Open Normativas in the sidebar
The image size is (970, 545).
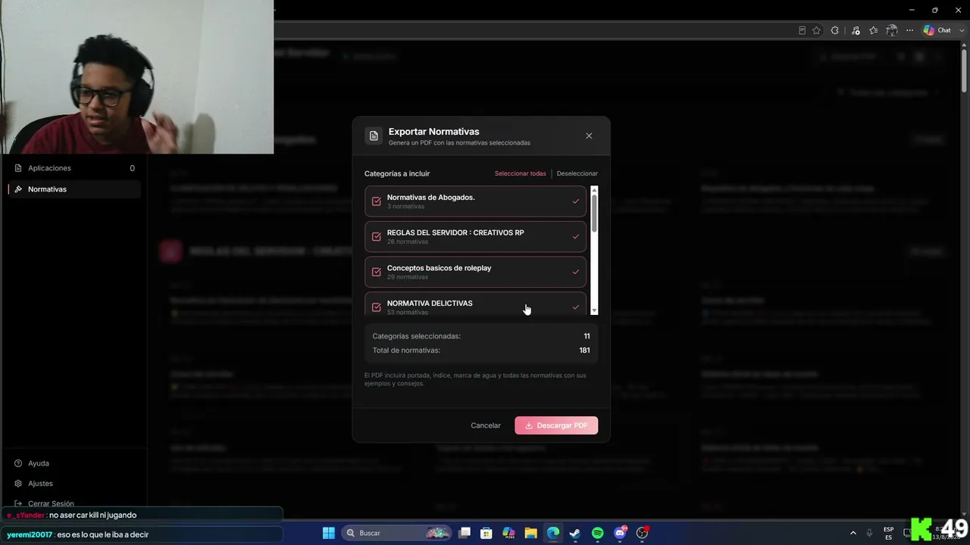pyautogui.click(x=74, y=189)
